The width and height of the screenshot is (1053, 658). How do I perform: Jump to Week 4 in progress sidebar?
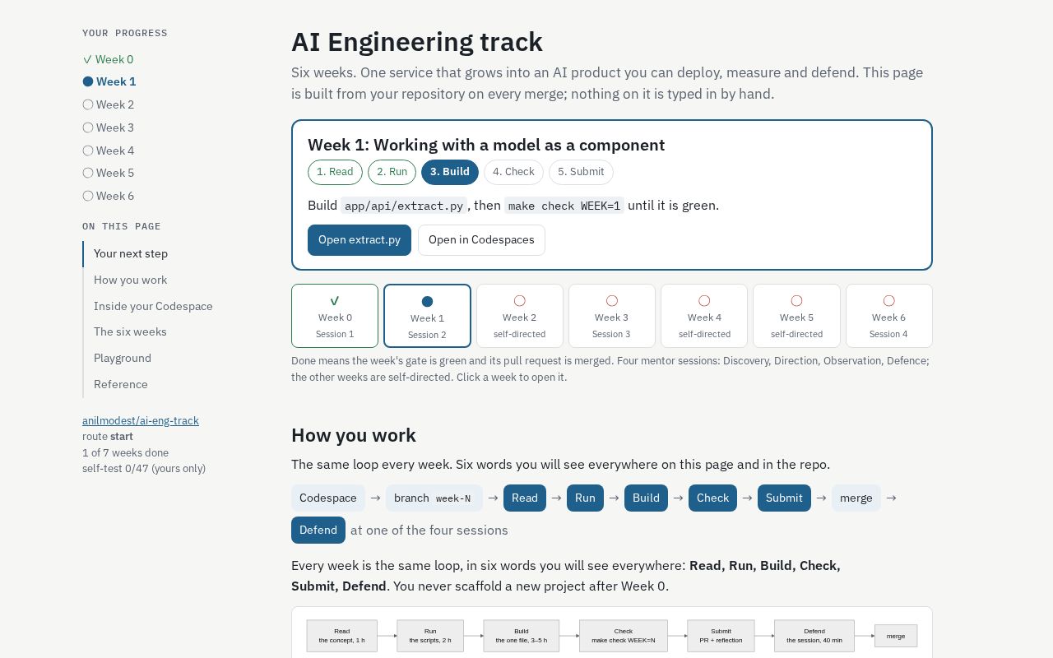click(109, 151)
